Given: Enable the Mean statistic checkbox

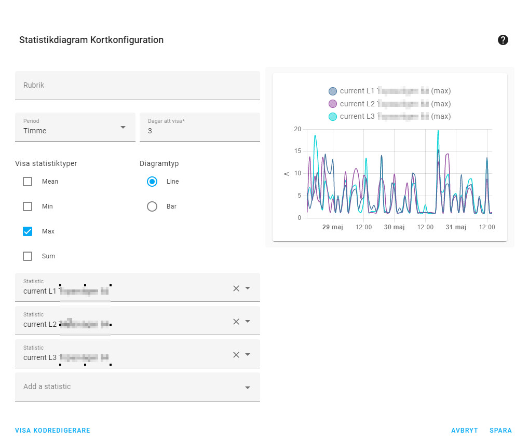Looking at the screenshot, I should coord(28,182).
